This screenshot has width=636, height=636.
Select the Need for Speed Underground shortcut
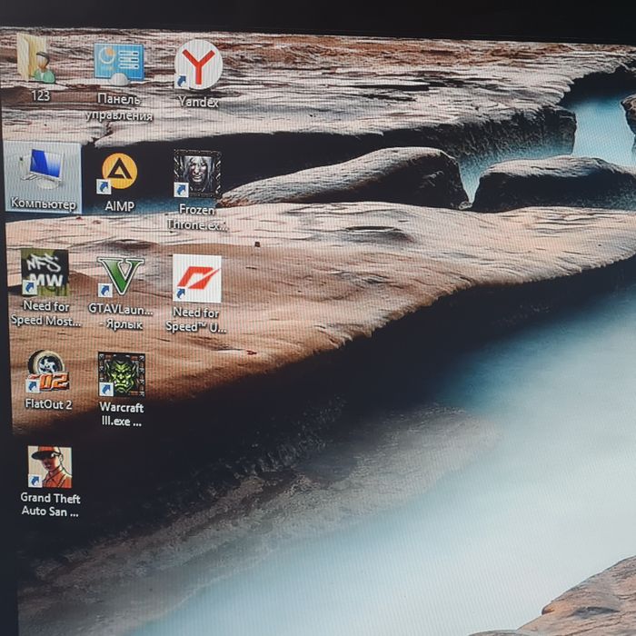pyautogui.click(x=197, y=278)
